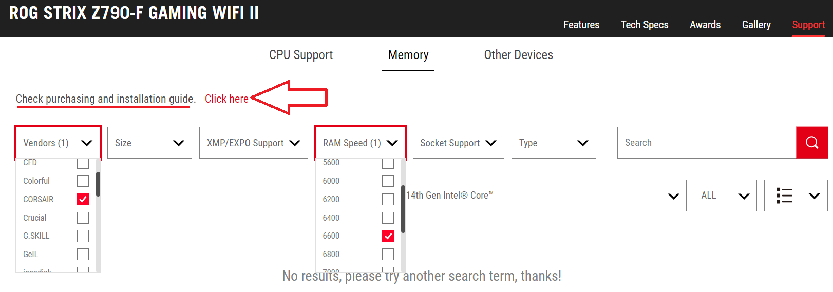833x292 pixels.
Task: Open the 14th Gen Intel Core dropdown
Action: [545, 196]
